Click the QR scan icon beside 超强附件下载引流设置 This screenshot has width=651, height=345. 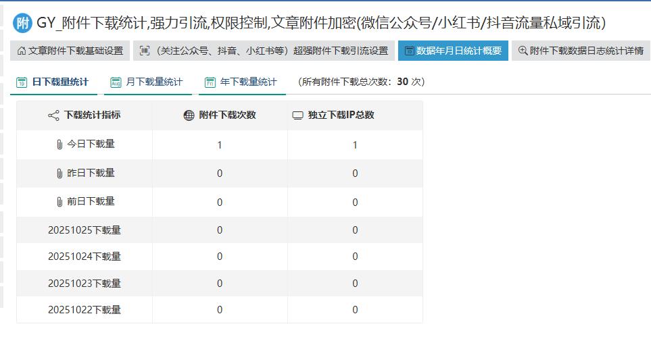pyautogui.click(x=145, y=51)
